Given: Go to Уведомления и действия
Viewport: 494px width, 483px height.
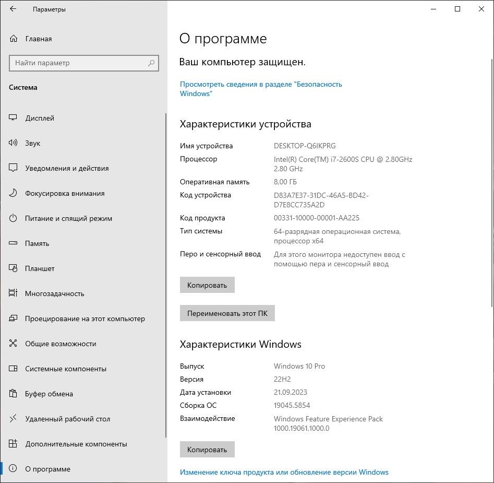Looking at the screenshot, I should (x=83, y=168).
